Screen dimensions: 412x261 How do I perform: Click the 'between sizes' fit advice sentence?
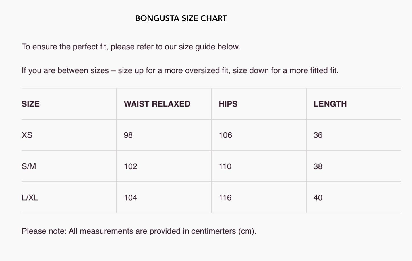(x=180, y=70)
